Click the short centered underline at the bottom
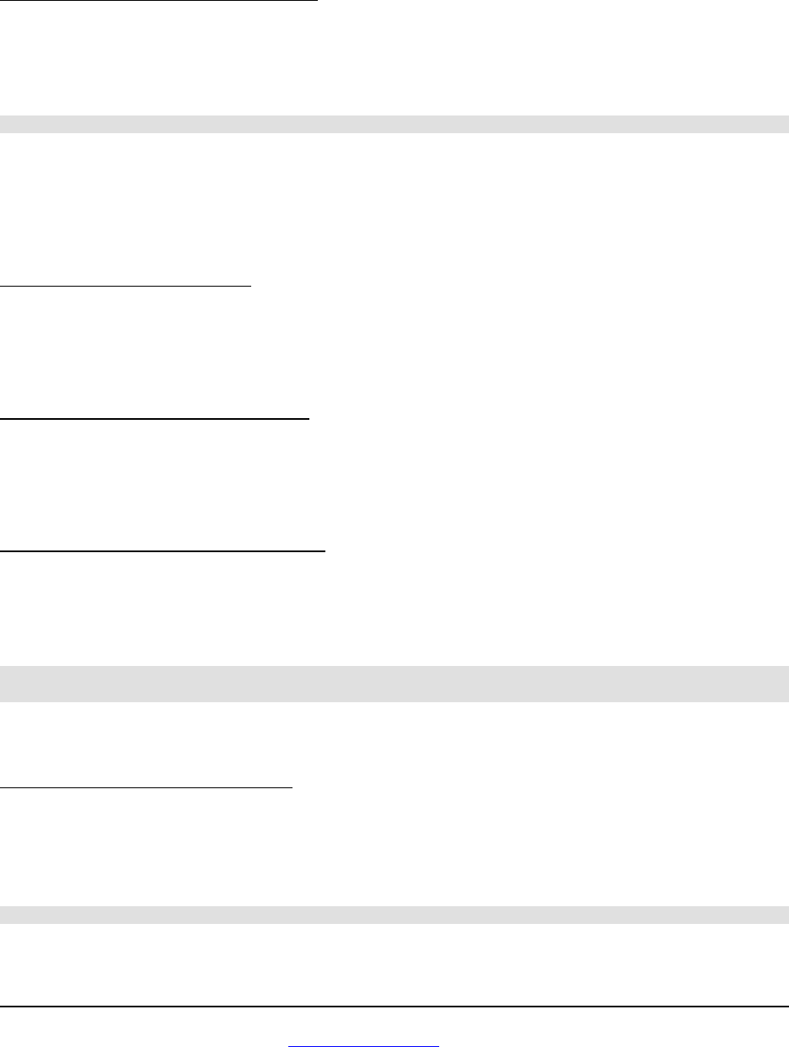Viewport: 789px width, 1047px height. (x=364, y=1045)
